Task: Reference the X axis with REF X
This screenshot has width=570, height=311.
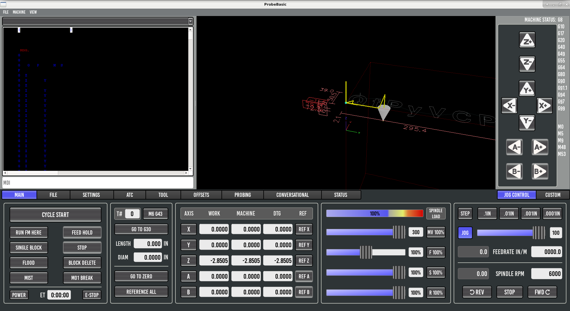Action: (304, 229)
